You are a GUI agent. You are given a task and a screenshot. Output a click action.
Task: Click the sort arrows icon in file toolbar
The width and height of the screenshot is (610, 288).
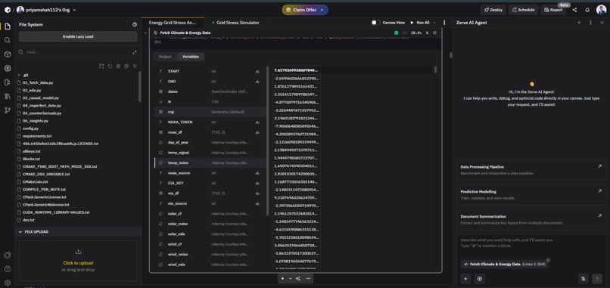pyautogui.click(x=135, y=66)
